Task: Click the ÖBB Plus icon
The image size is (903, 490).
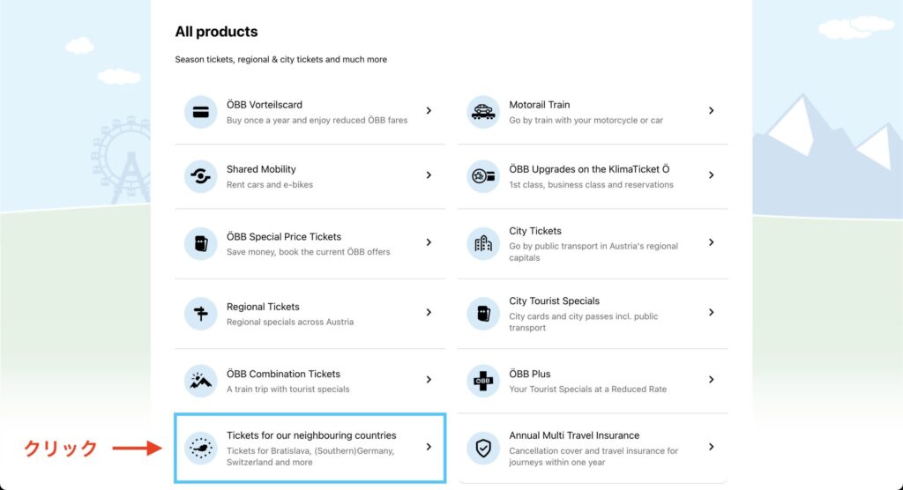Action: coord(482,381)
